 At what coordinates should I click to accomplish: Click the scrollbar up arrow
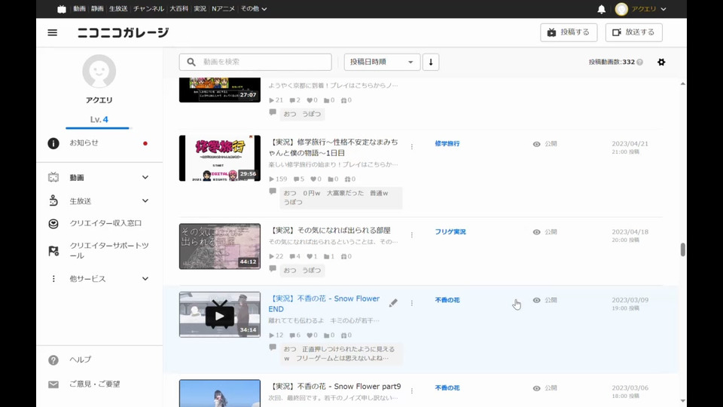[683, 84]
